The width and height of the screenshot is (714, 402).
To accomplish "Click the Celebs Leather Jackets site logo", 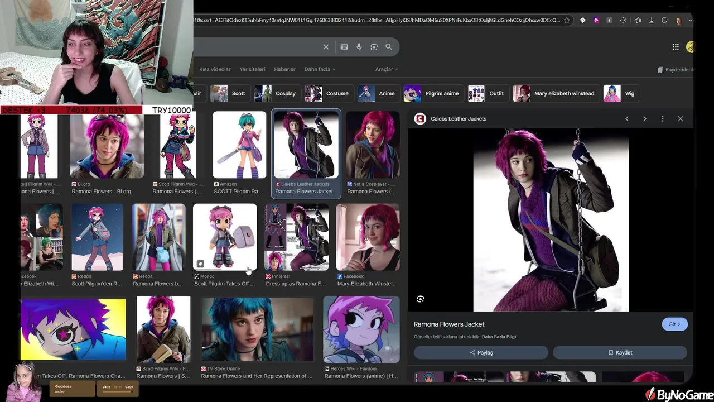I will click(x=420, y=118).
